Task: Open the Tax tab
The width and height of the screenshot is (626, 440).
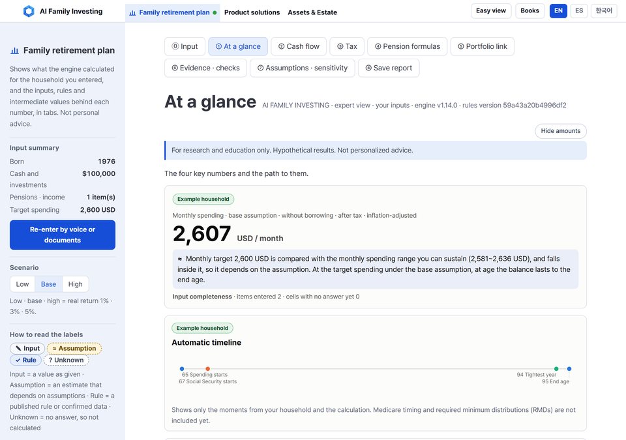Action: click(x=347, y=46)
